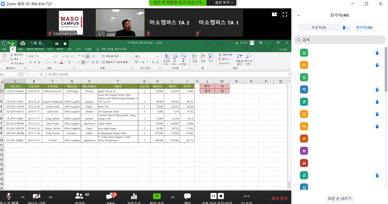Open the Q&A panel icon
This screenshot has width=388, height=204.
pos(110,197)
